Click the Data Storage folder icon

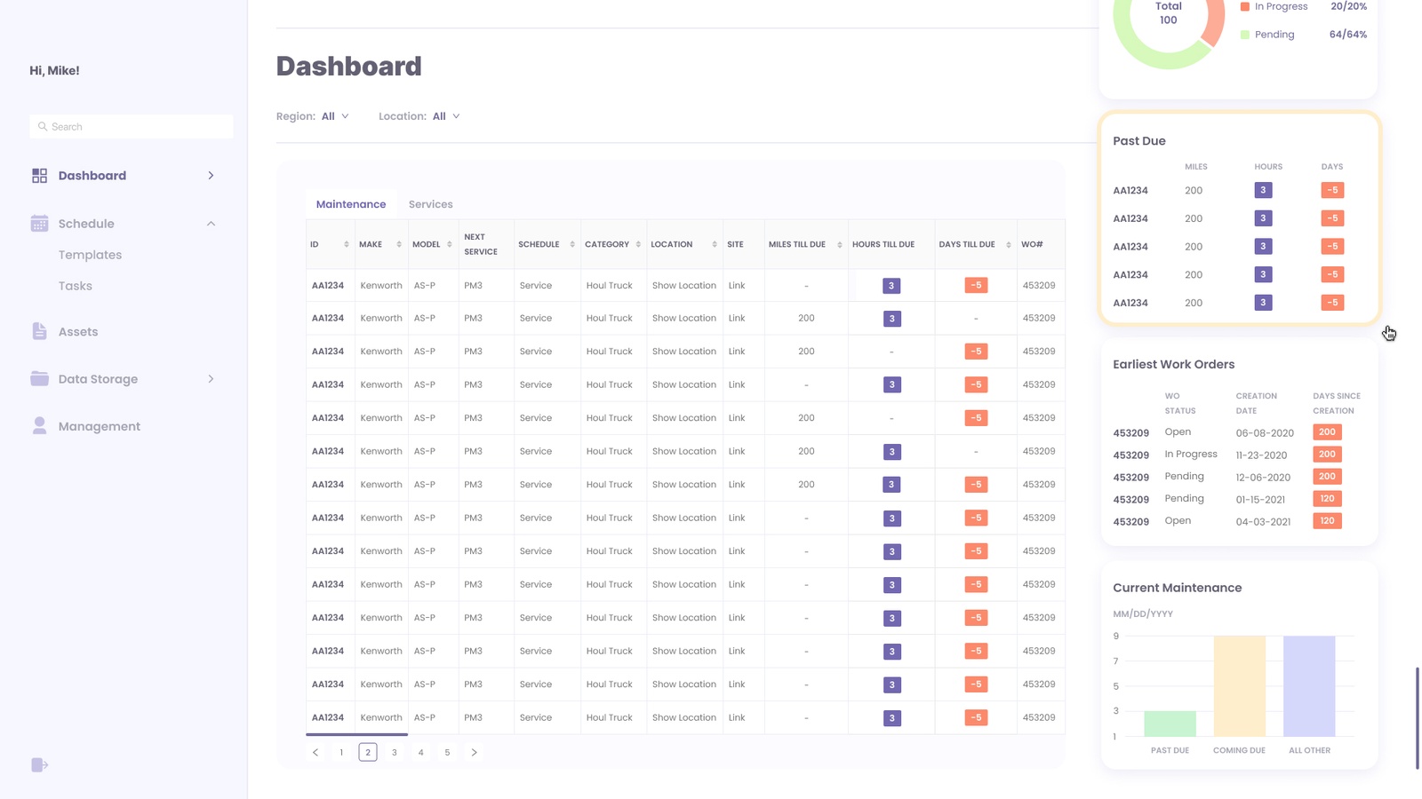(39, 379)
